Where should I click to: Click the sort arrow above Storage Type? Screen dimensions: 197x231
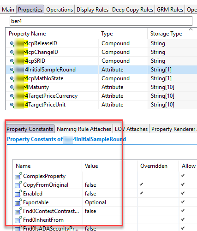click(x=191, y=29)
